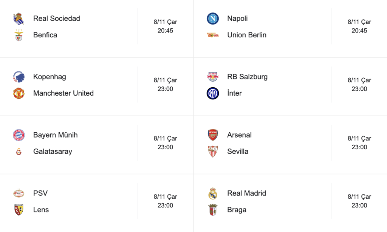Image resolution: width=387 pixels, height=232 pixels.
Task: Click the Benfica club crest
Action: coord(19,35)
